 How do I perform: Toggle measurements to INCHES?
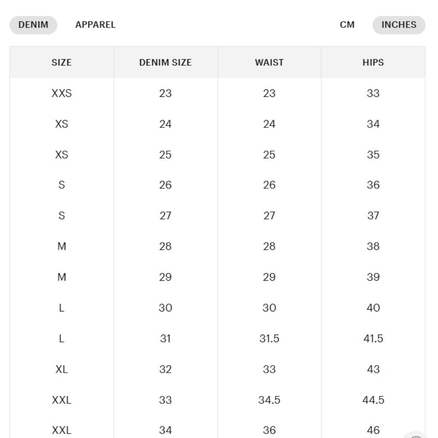coord(399,25)
